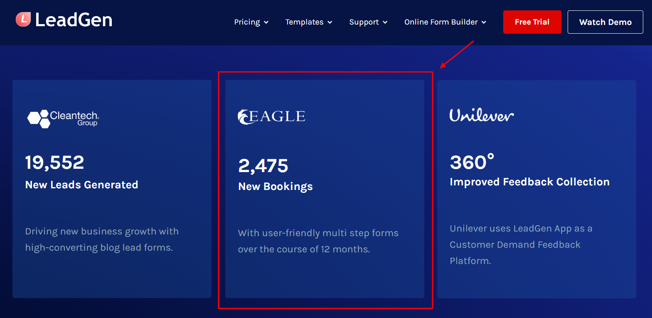Click the New Bookings heading
This screenshot has width=652, height=318.
coord(275,187)
